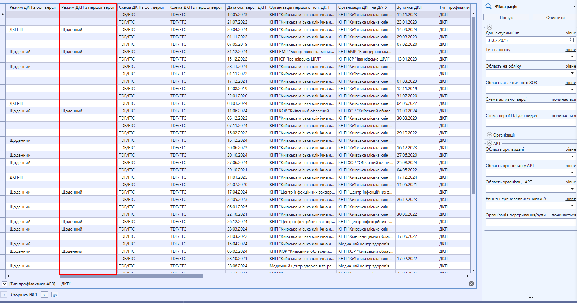577x303 pixels.
Task: Click into Схема версії ПЛ для видачі field
Action: [531, 123]
